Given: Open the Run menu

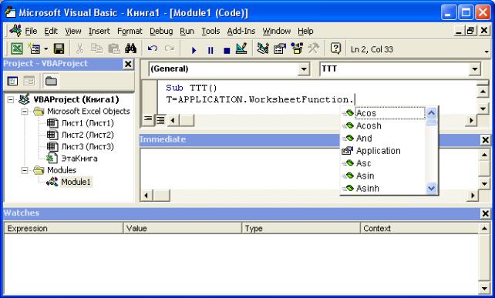Looking at the screenshot, I should (x=187, y=31).
